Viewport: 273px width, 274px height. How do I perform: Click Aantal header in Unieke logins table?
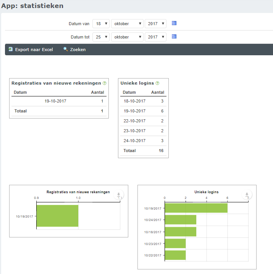coord(158,92)
